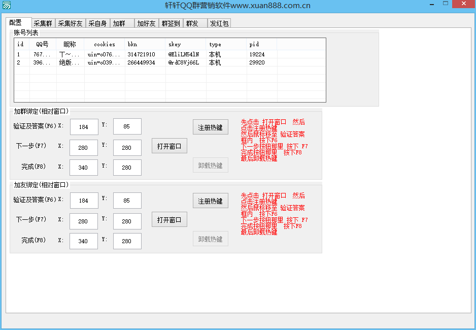Maximize the window
The image size is (476, 330).
coord(446,4)
